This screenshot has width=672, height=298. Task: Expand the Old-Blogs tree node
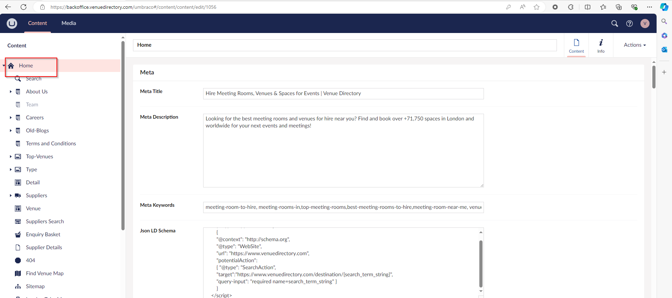point(11,131)
